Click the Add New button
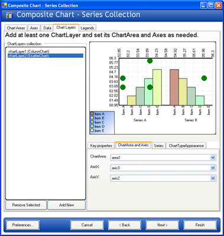 pos(67,205)
